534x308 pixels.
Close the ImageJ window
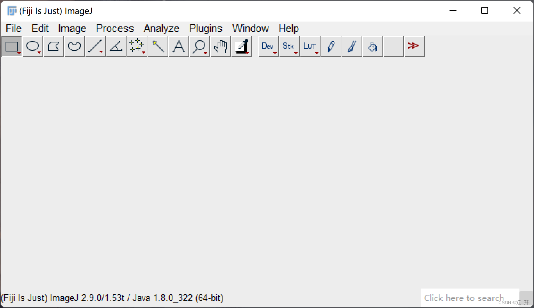517,11
